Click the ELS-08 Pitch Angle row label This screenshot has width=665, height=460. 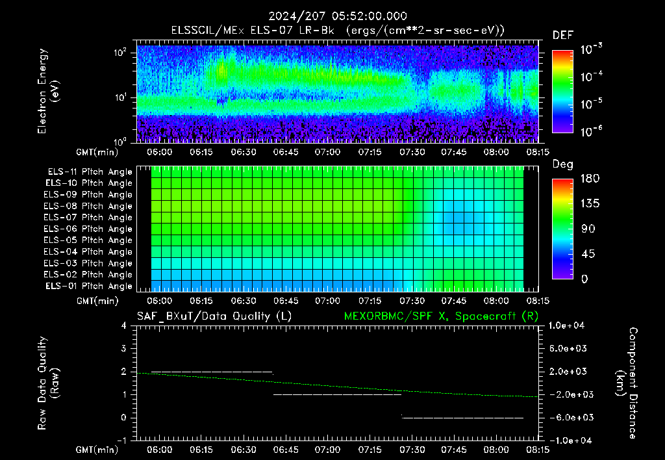[88, 206]
